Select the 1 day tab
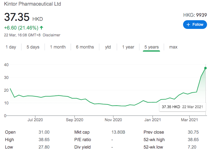 pyautogui.click(x=11, y=47)
